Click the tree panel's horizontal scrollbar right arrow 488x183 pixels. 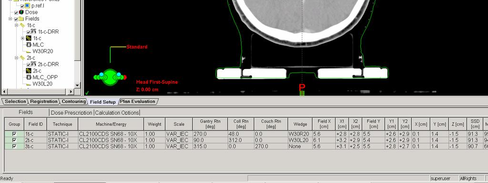71,91
